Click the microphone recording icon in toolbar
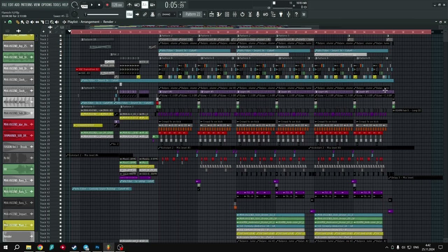 pos(258,14)
